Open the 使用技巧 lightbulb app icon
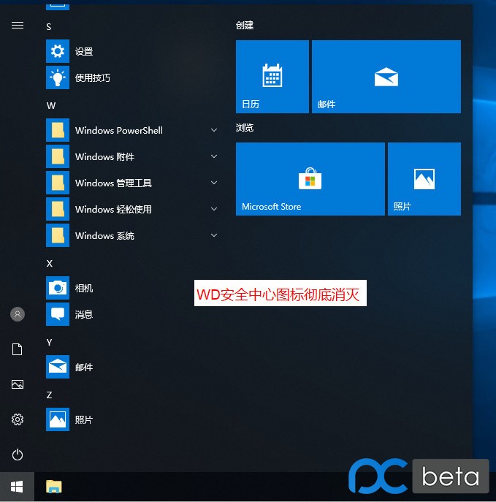 pyautogui.click(x=58, y=77)
